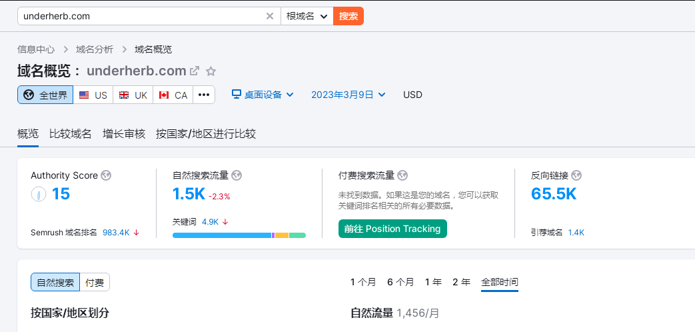Screen dimensions: 695x332
Task: Open the 信息中心 breadcrumb link
Action: tap(36, 49)
